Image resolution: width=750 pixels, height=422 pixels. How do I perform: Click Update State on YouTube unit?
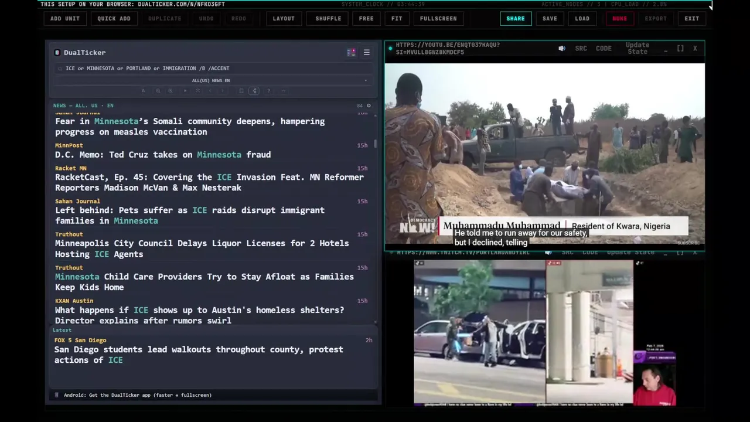pos(637,49)
